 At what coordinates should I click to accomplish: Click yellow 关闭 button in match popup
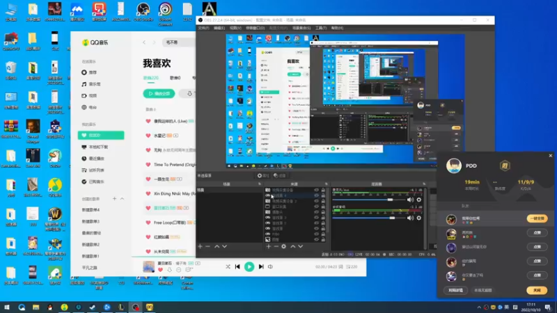(x=537, y=290)
